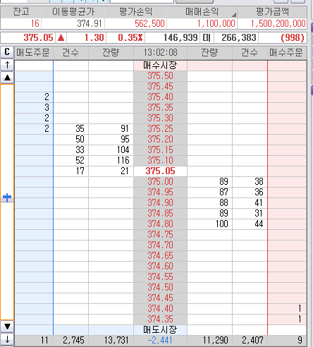Select price 374.35 in the ladder
The height and width of the screenshot is (347, 313).
click(x=160, y=319)
